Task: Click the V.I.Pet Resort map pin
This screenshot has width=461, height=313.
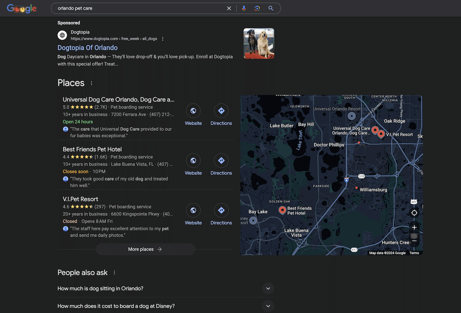Action: tap(381, 134)
